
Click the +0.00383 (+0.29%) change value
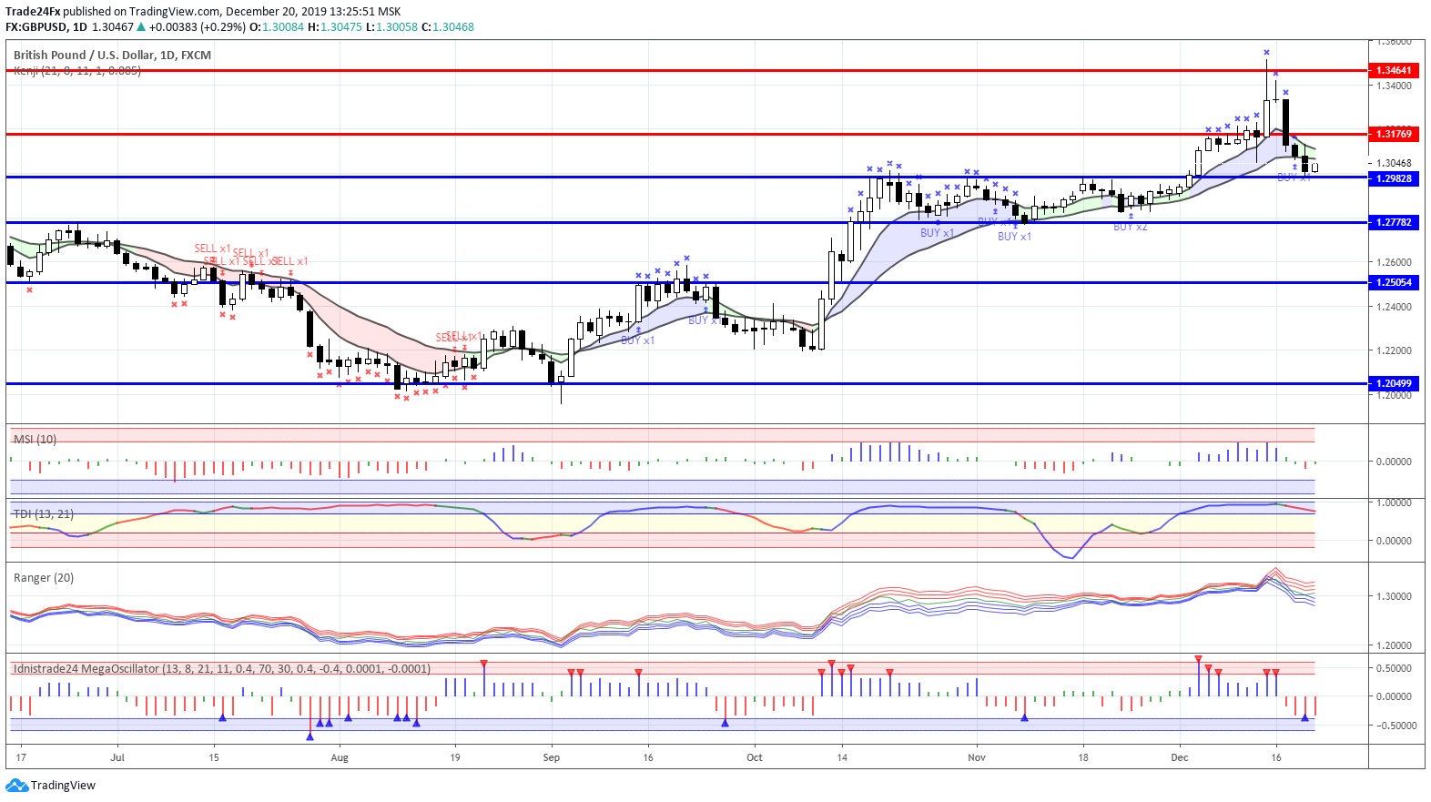coord(198,27)
